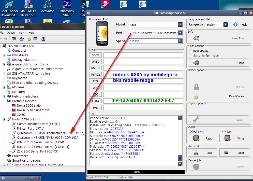Click the User code Read button
Screen dimensions: 253x181
pos(203,153)
